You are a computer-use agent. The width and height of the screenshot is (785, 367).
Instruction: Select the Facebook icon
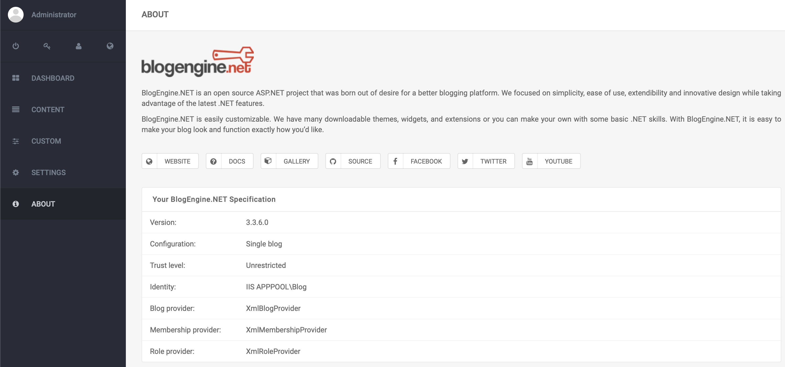tap(395, 161)
